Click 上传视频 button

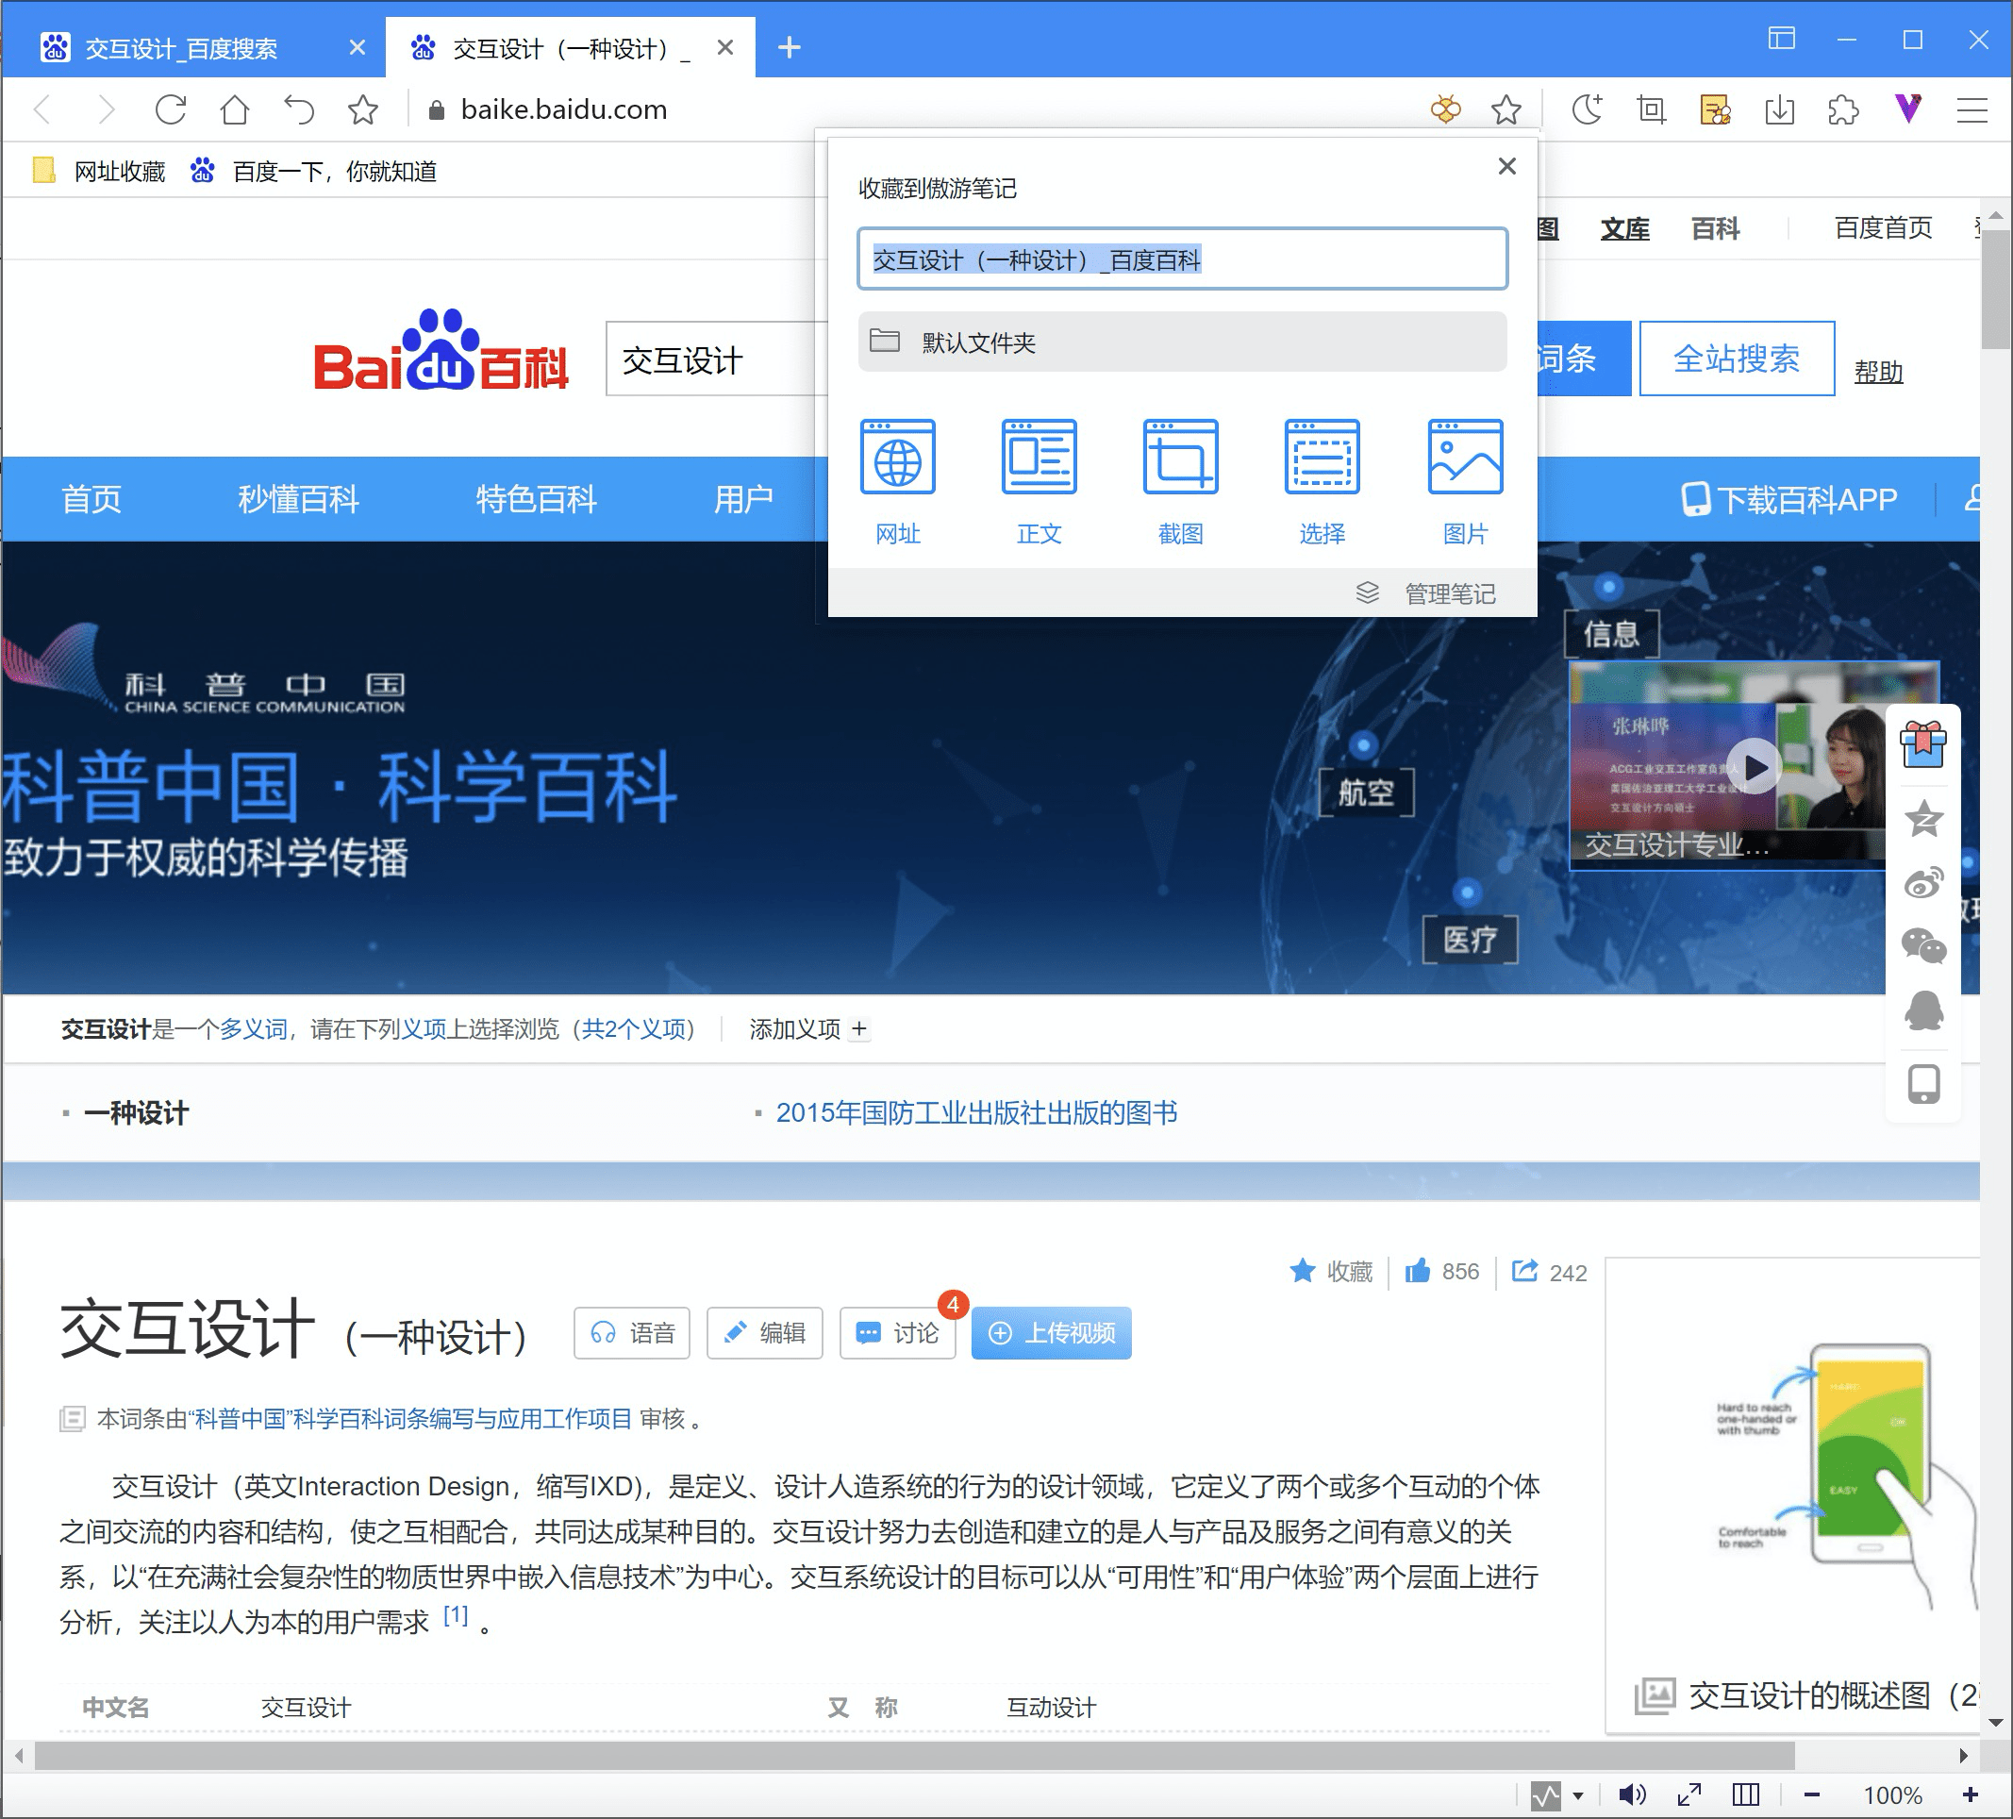(x=1052, y=1332)
